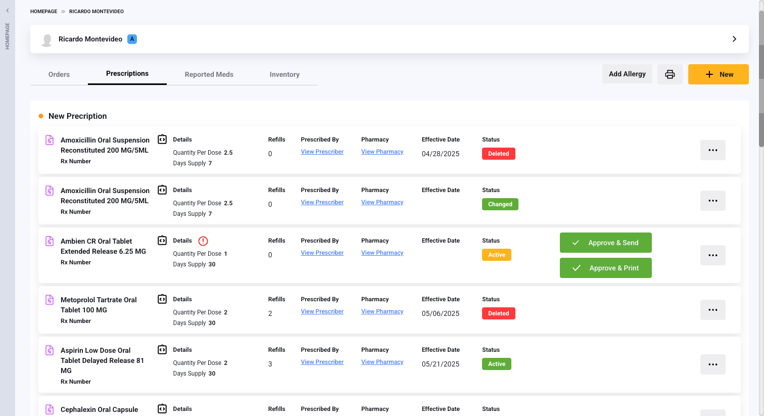Click the details icon for Aspirin Low Dose
The height and width of the screenshot is (416, 764).
pos(162,350)
